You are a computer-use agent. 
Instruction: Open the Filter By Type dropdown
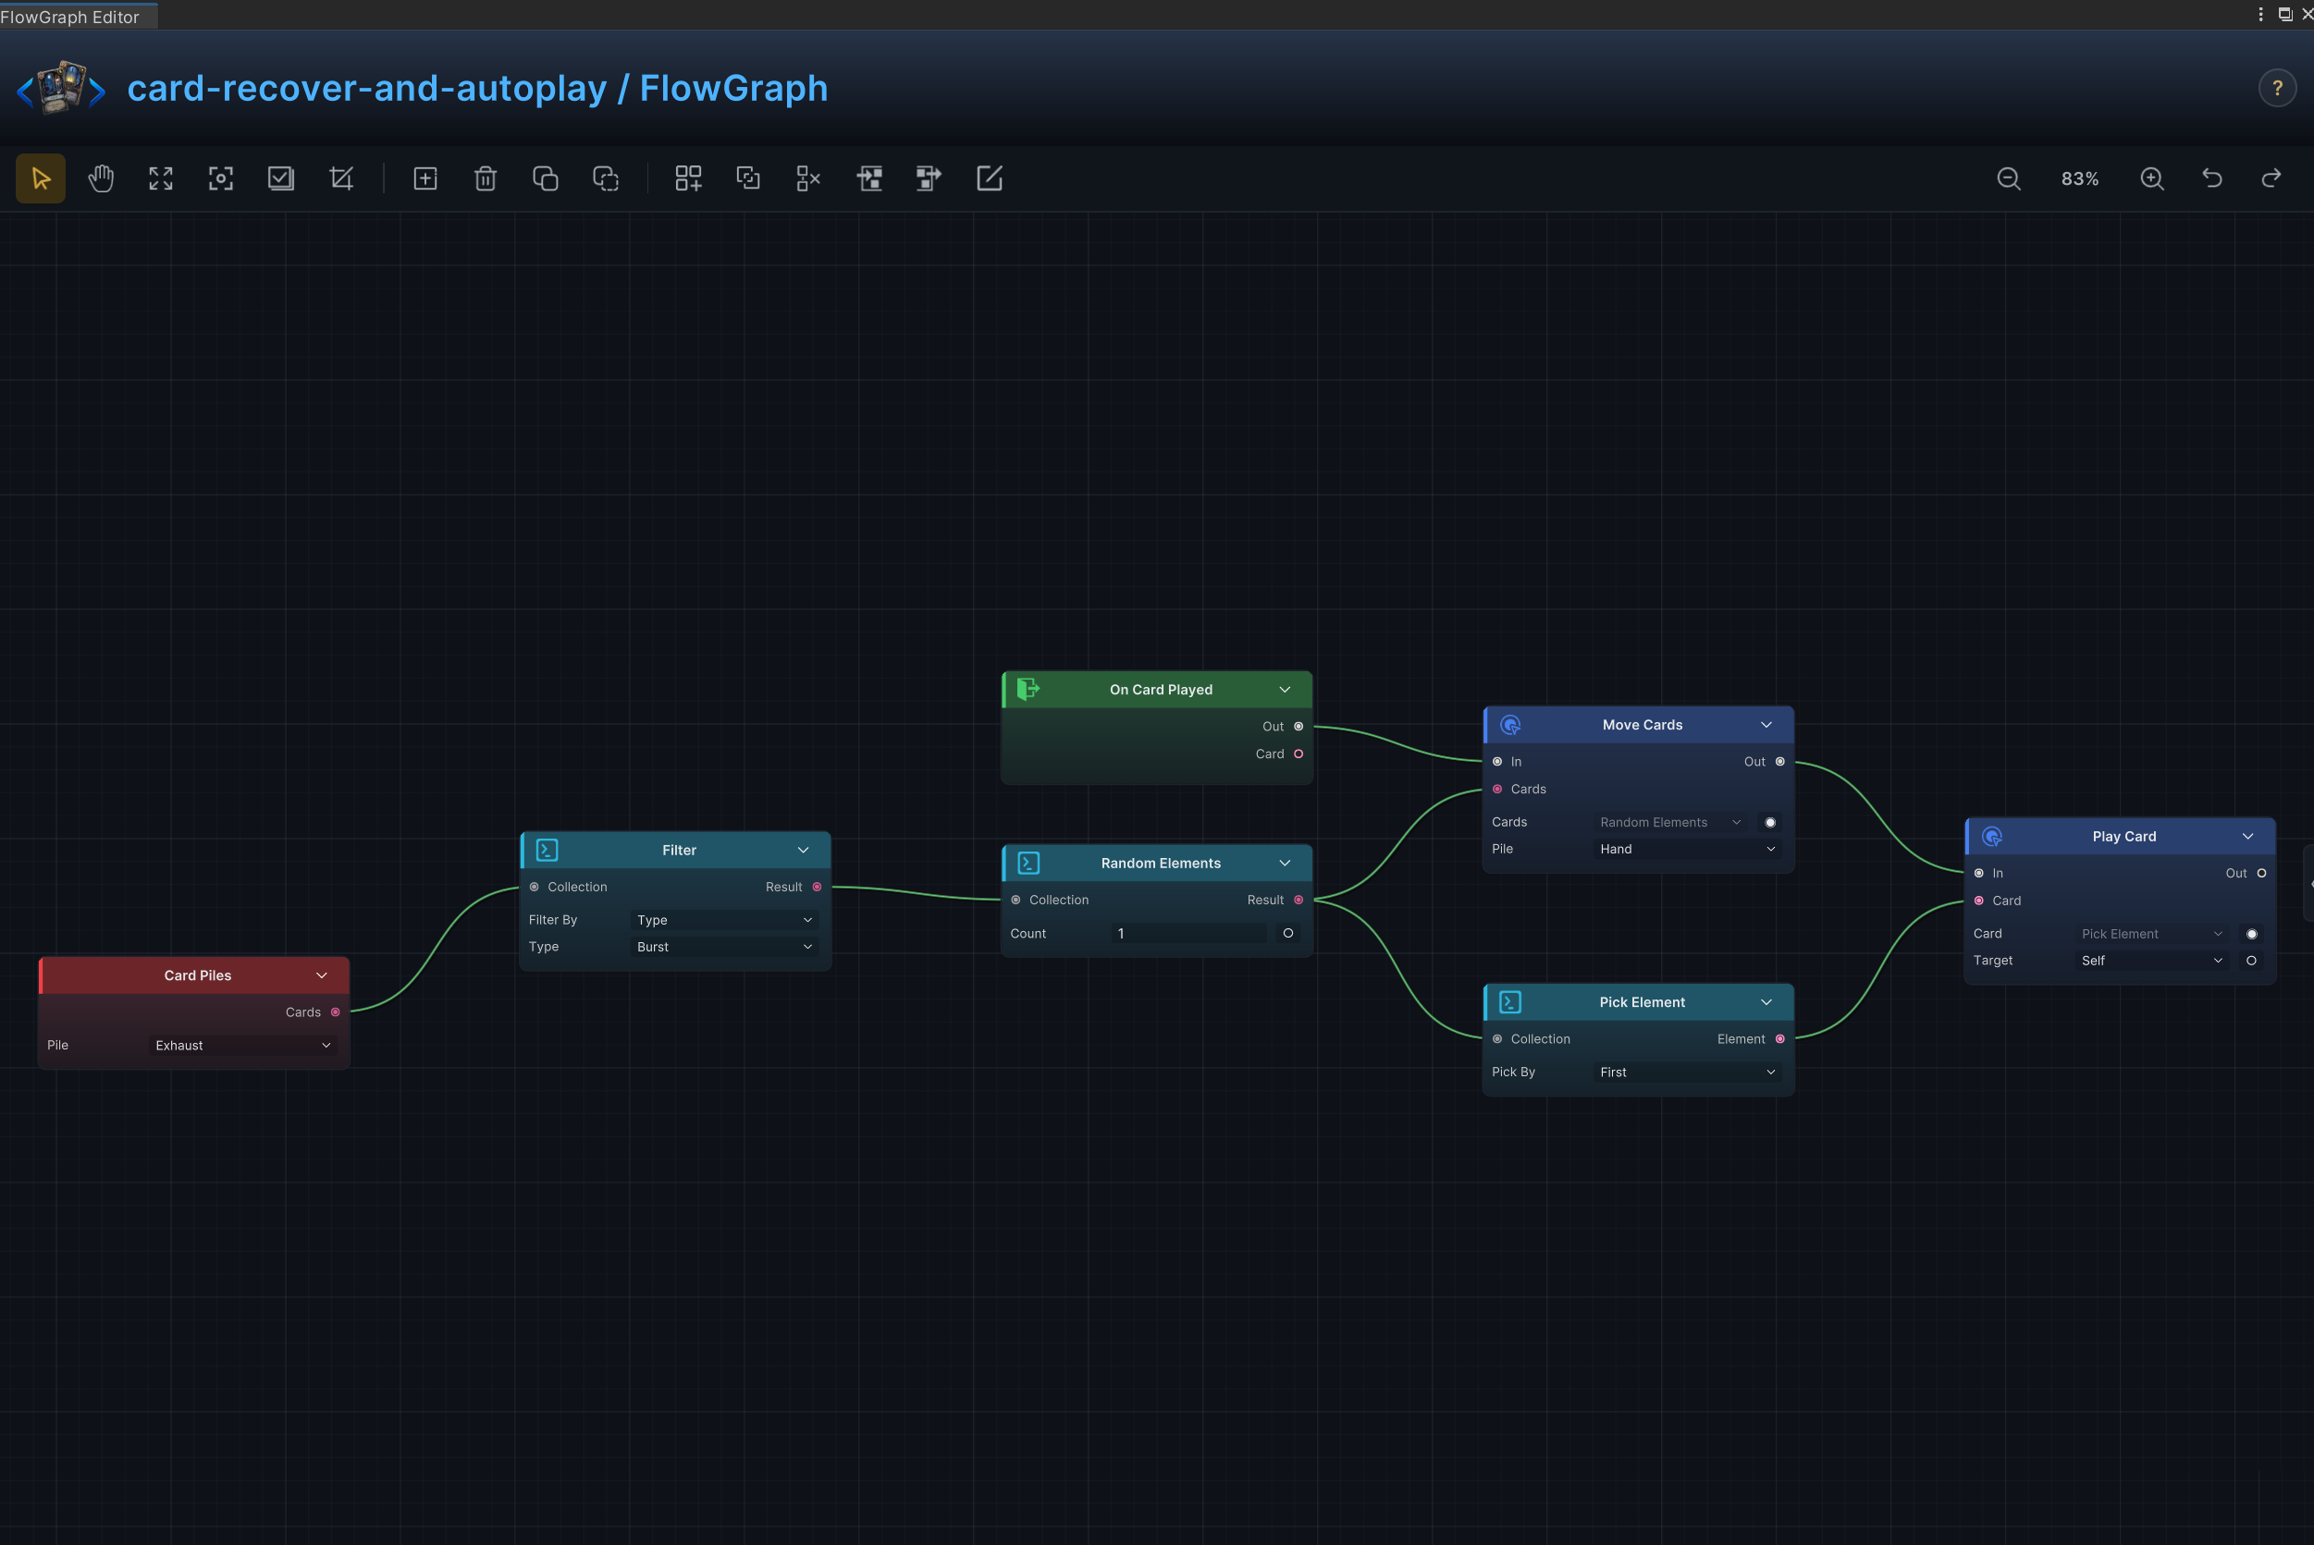724,919
